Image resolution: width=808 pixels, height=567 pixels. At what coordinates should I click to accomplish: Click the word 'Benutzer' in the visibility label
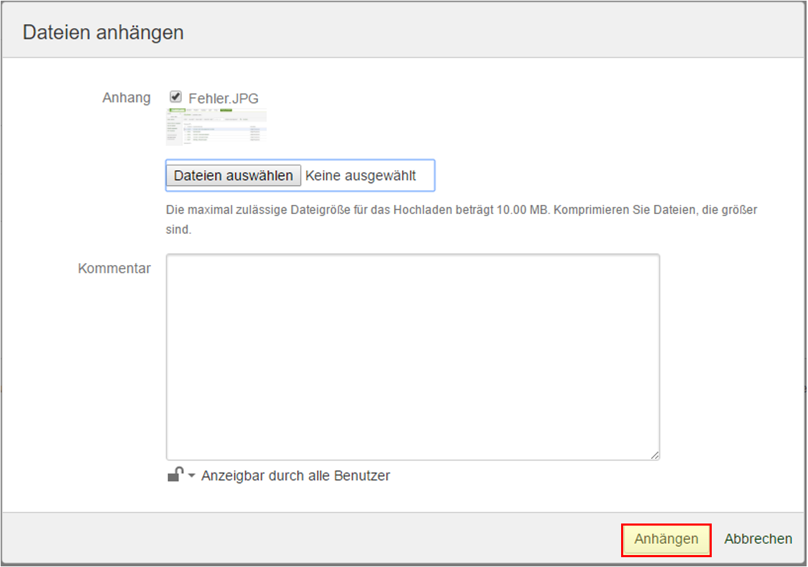pyautogui.click(x=363, y=476)
